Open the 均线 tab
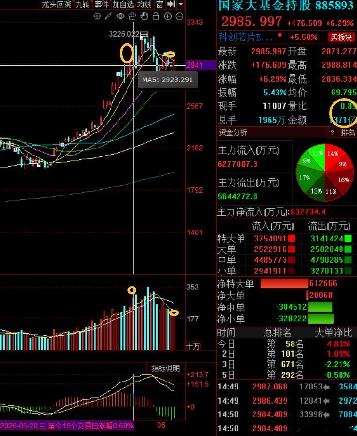Screen dimensions: 357x436 (144, 4)
